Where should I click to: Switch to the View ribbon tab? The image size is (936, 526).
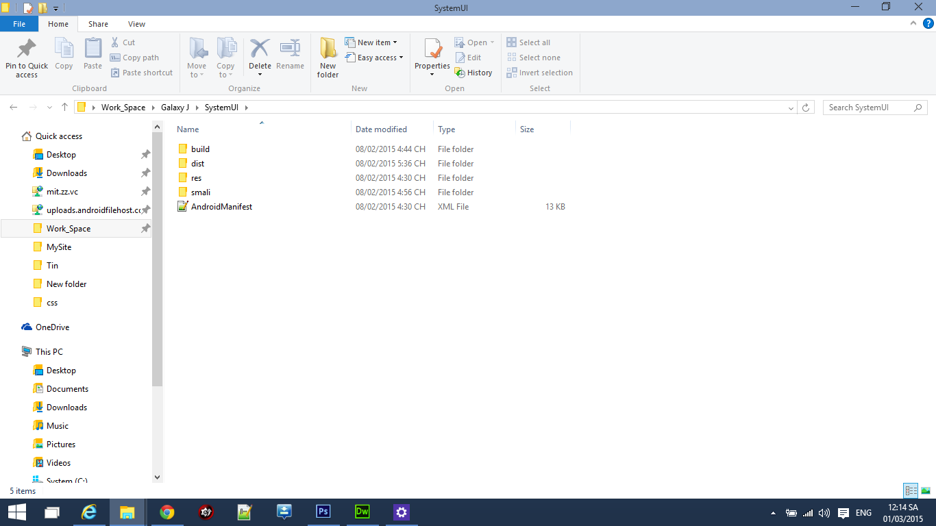point(137,24)
